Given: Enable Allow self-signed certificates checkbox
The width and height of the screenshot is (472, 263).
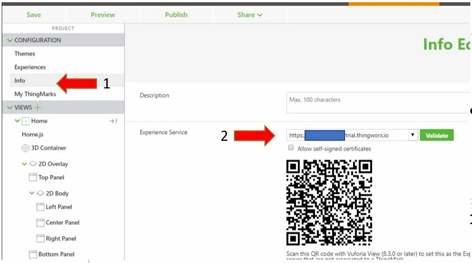Looking at the screenshot, I should 291,148.
